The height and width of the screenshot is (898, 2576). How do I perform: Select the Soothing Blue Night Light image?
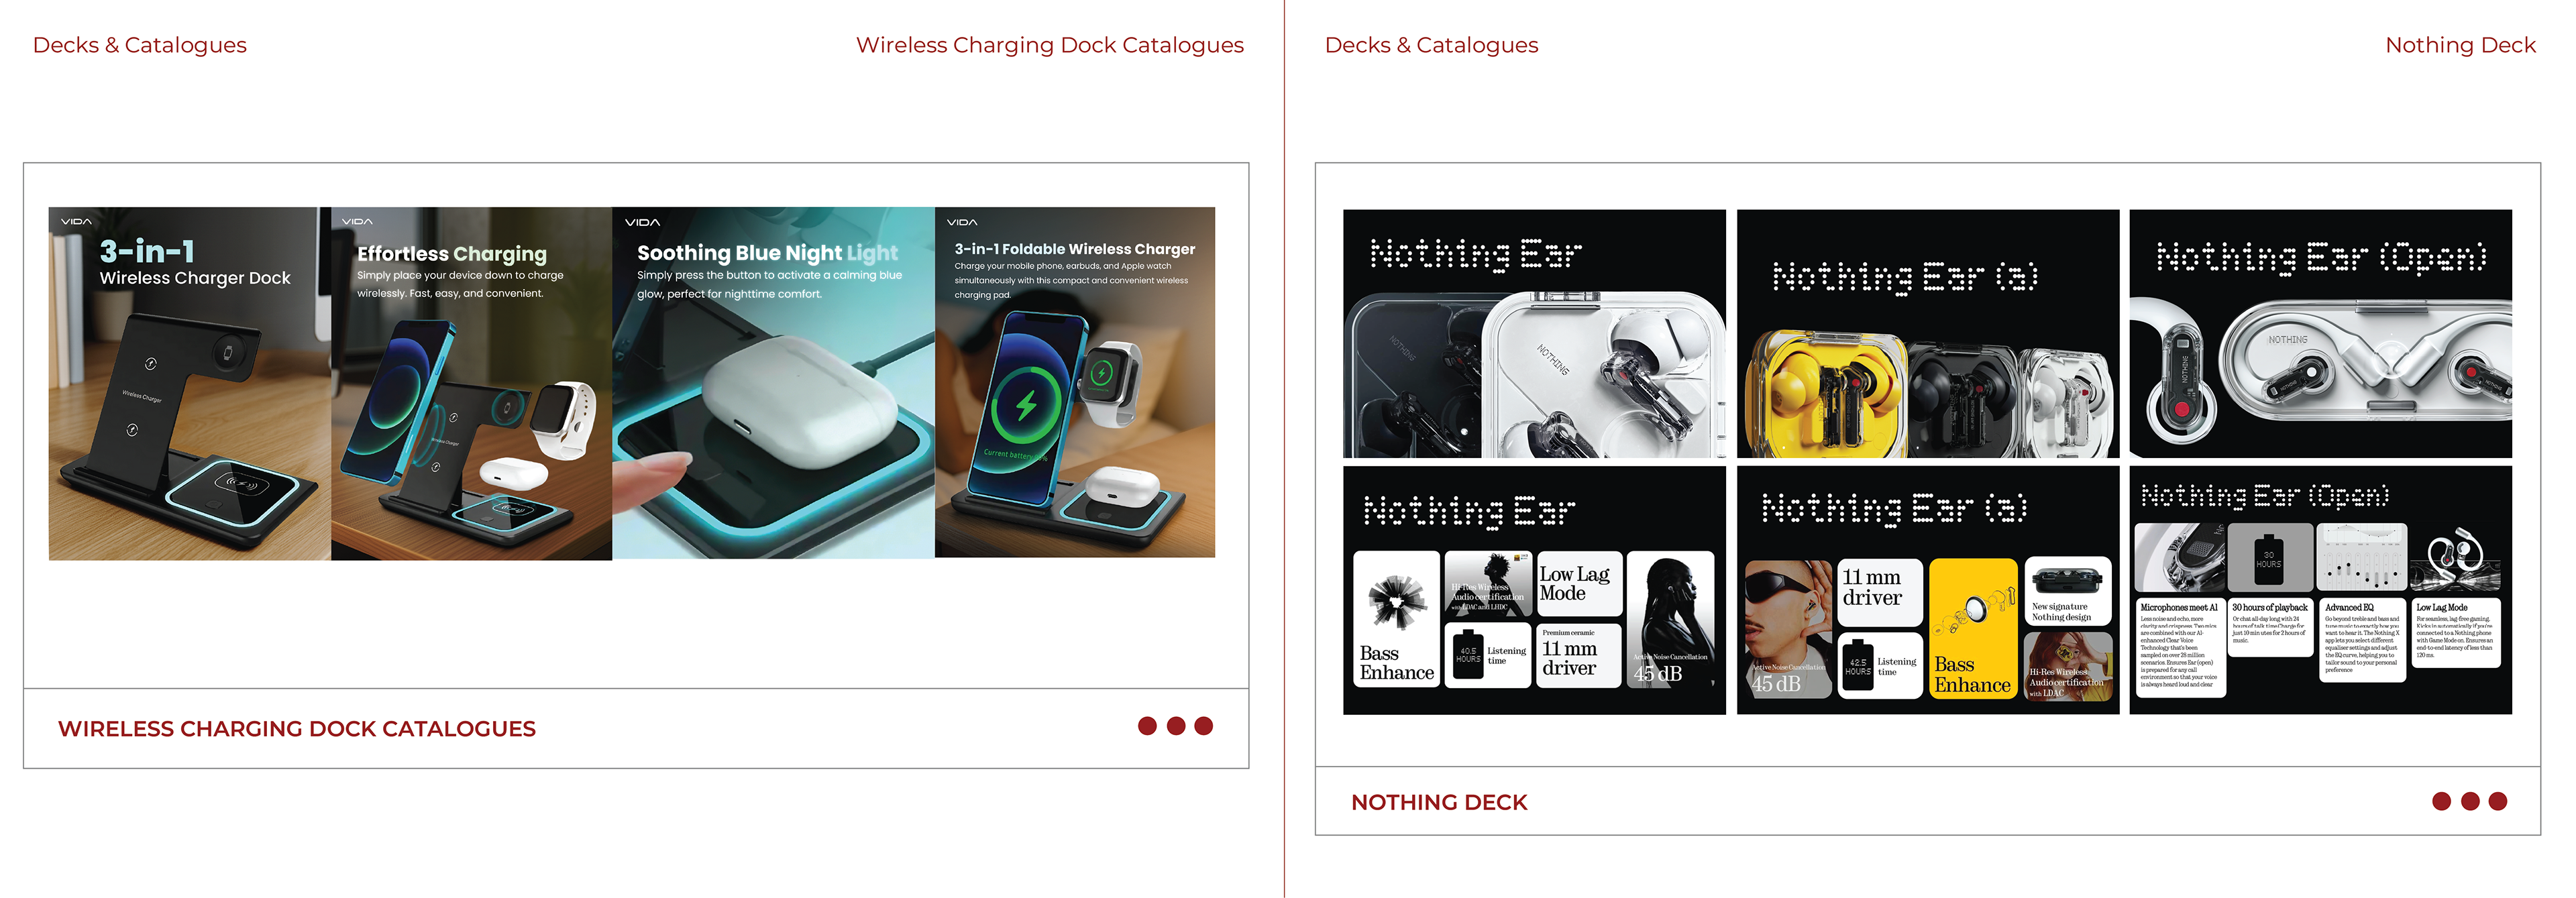pos(773,383)
